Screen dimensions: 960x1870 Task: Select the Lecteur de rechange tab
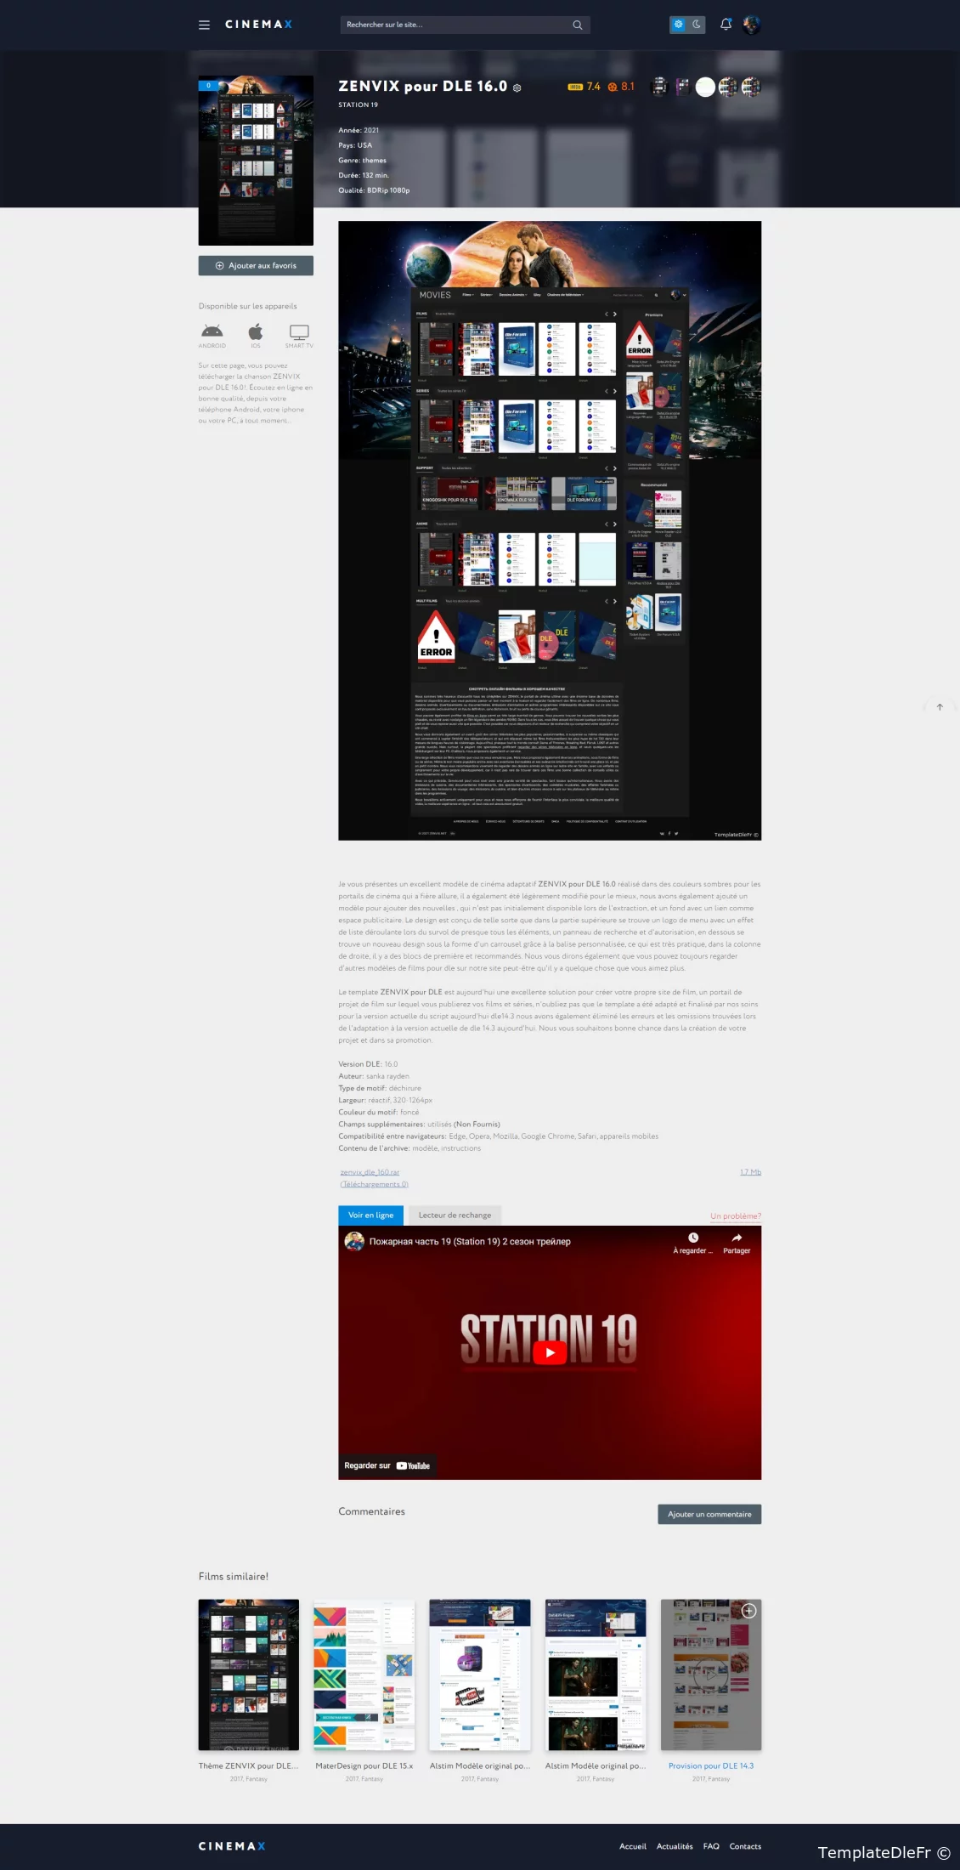pyautogui.click(x=455, y=1215)
